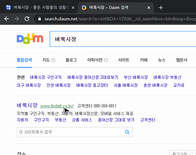
Task: Open the 뉴스 search tab
Action: pos(162,60)
